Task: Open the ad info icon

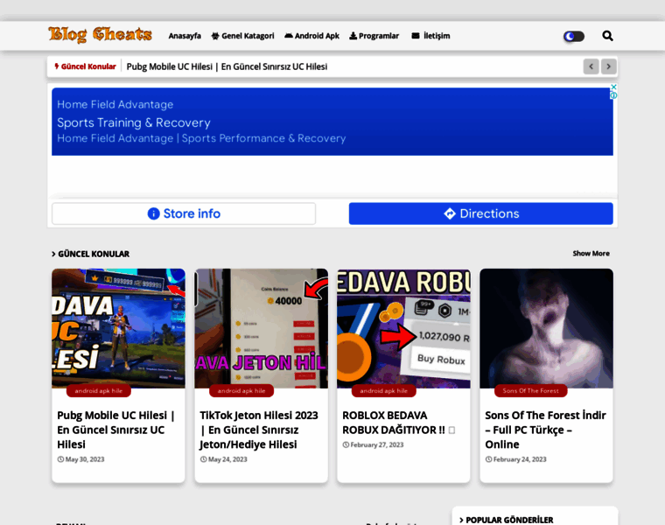Action: coord(613,95)
